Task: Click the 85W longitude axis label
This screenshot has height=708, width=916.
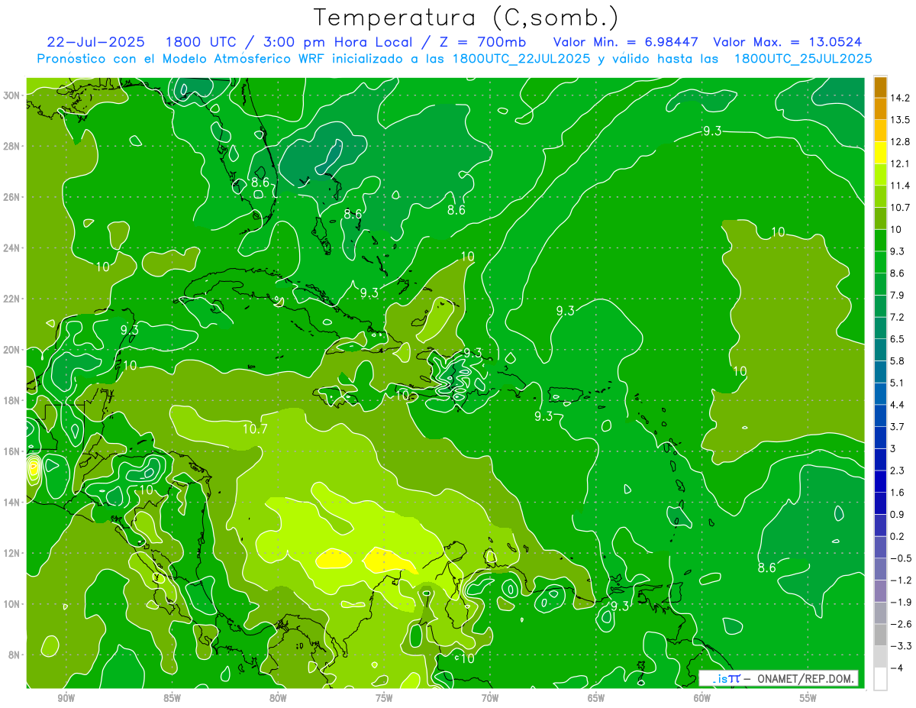Action: [172, 698]
